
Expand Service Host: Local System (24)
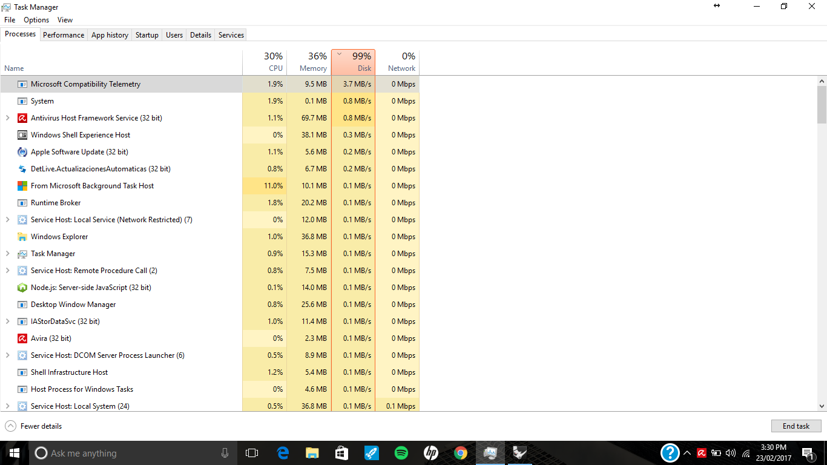[7, 406]
